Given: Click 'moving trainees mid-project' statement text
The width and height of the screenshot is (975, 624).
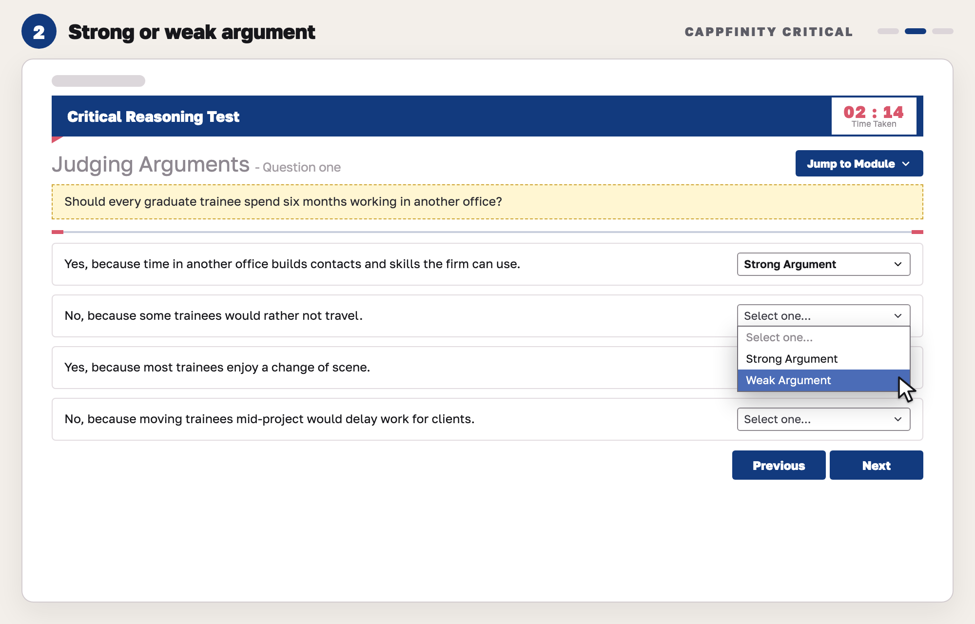Looking at the screenshot, I should tap(270, 419).
